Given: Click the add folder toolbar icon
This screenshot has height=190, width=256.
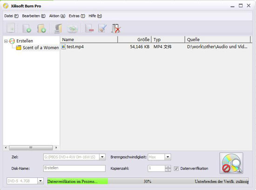Looking at the screenshot, I should [41, 28].
